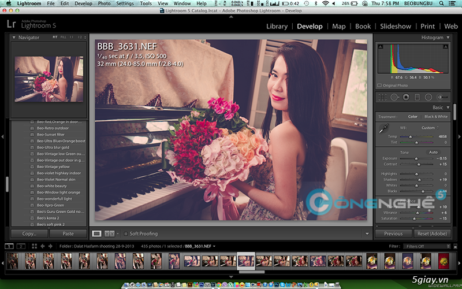Image resolution: width=462 pixels, height=289 pixels.
Task: Select the Crop Overlay tool
Action: 382,97
